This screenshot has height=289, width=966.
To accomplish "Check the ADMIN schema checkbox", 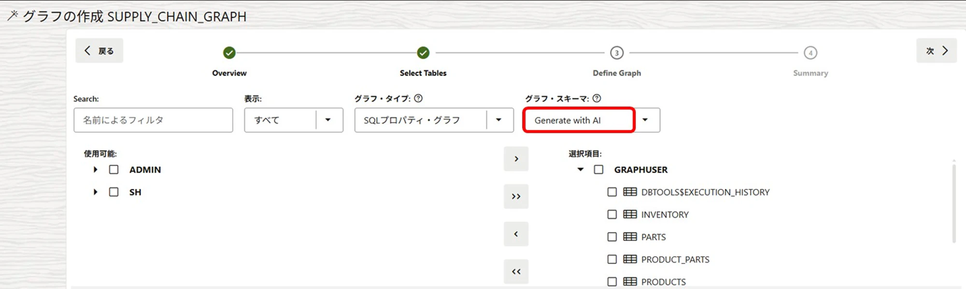I will 114,170.
